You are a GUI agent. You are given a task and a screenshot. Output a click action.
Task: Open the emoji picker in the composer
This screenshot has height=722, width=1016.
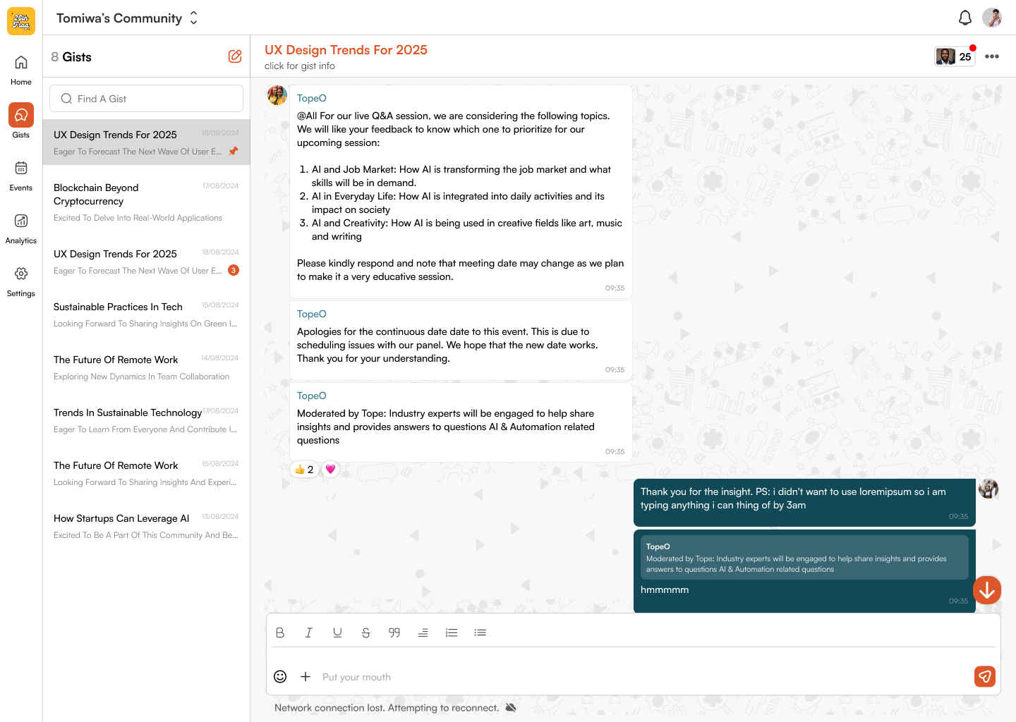tap(280, 676)
